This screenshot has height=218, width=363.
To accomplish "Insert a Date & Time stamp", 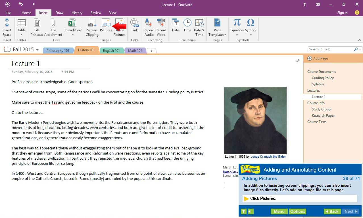I will (199, 27).
